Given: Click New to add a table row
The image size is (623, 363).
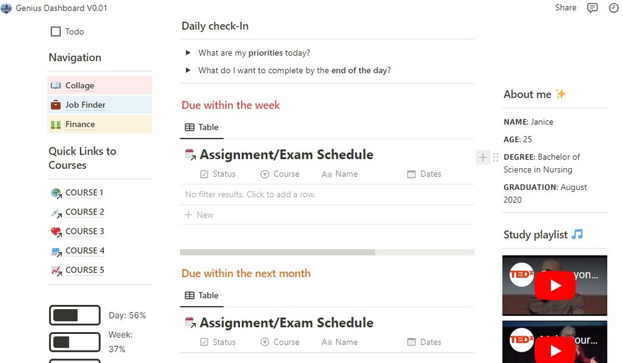Looking at the screenshot, I should [200, 215].
